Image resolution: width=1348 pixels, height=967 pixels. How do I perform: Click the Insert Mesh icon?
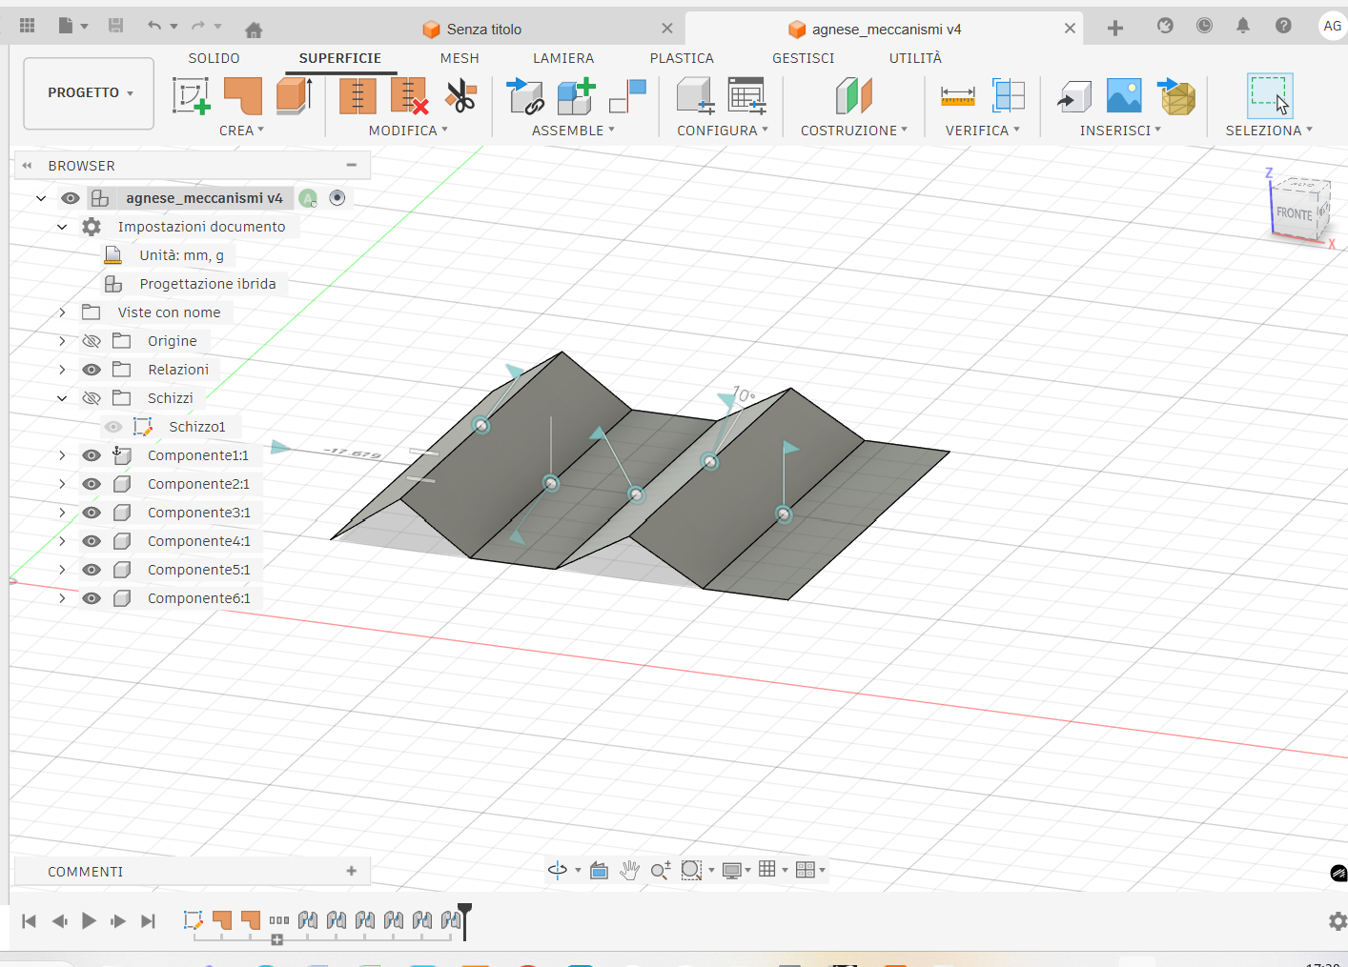[x=1177, y=96]
